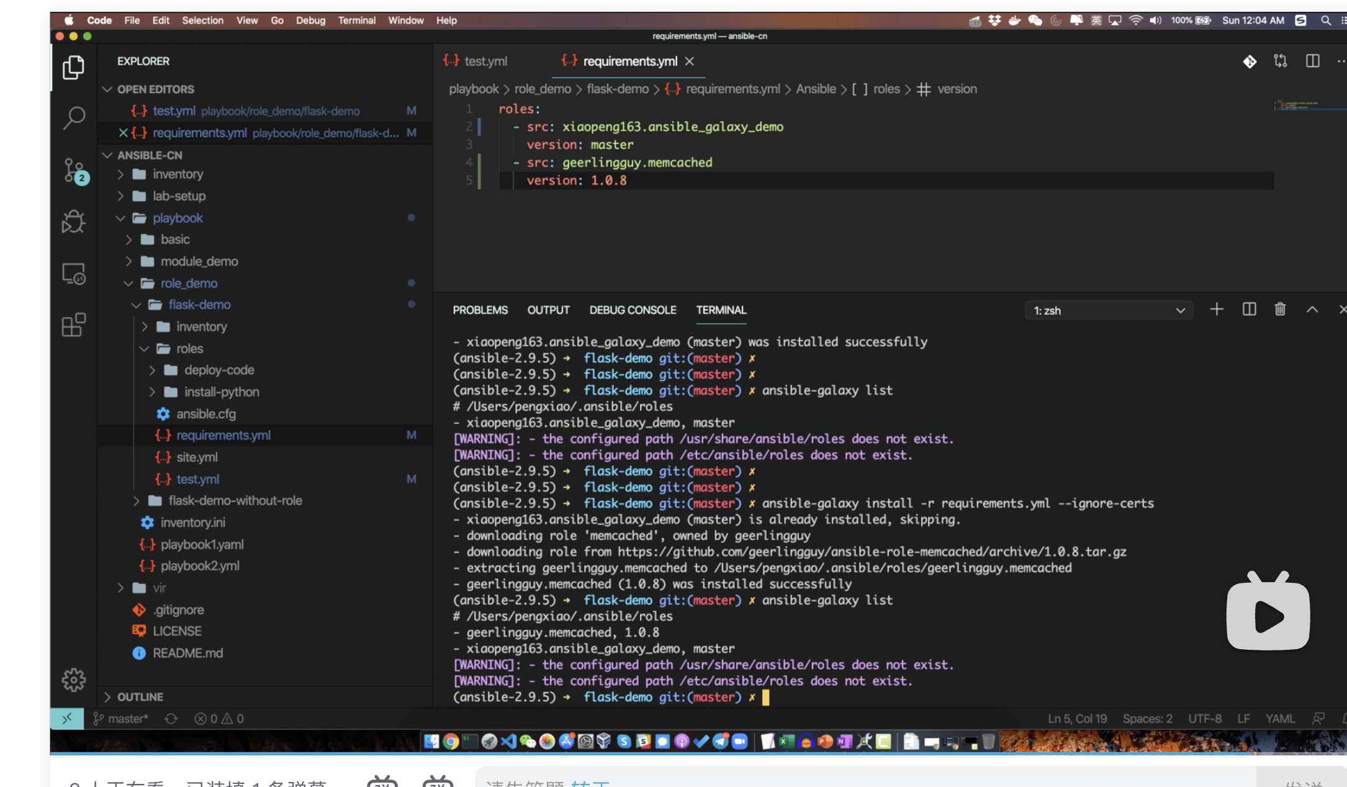Play the video overlay button
The height and width of the screenshot is (787, 1347).
[1268, 616]
